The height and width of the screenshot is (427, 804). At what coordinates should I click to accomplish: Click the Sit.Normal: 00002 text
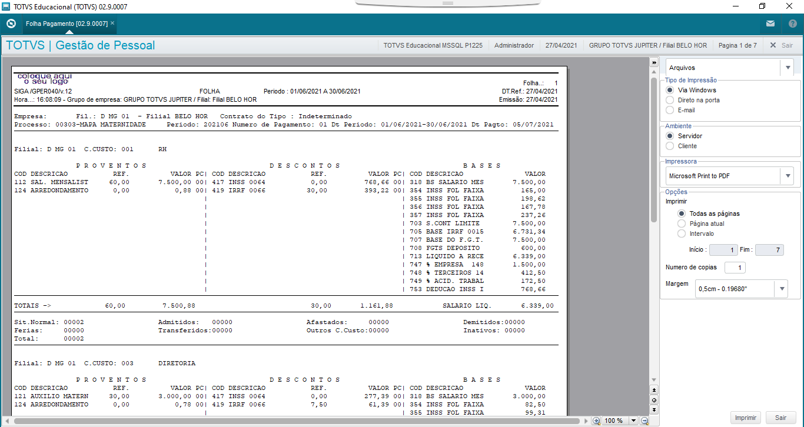49,322
